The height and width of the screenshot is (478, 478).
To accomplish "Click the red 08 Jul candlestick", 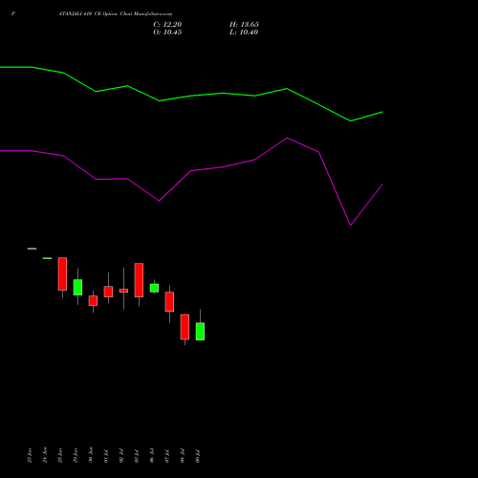I will [x=185, y=327].
